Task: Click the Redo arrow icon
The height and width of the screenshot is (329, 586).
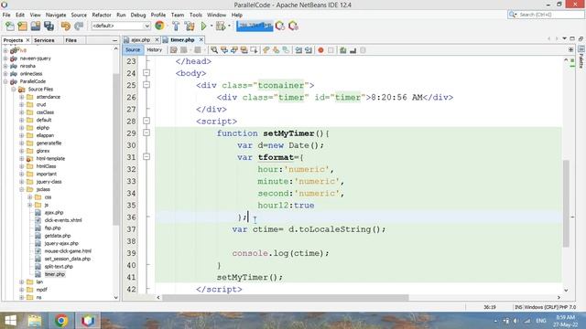Action: point(79,26)
